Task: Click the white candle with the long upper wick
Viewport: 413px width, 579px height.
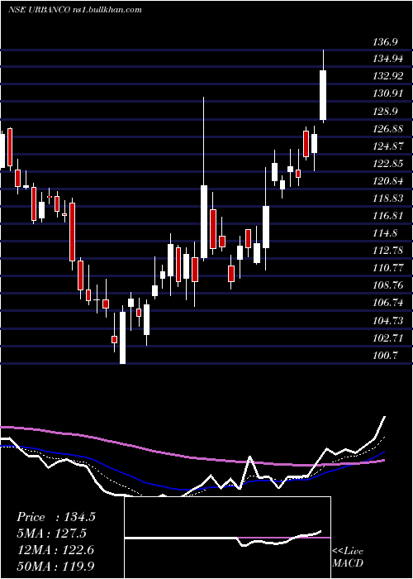Action: click(203, 222)
